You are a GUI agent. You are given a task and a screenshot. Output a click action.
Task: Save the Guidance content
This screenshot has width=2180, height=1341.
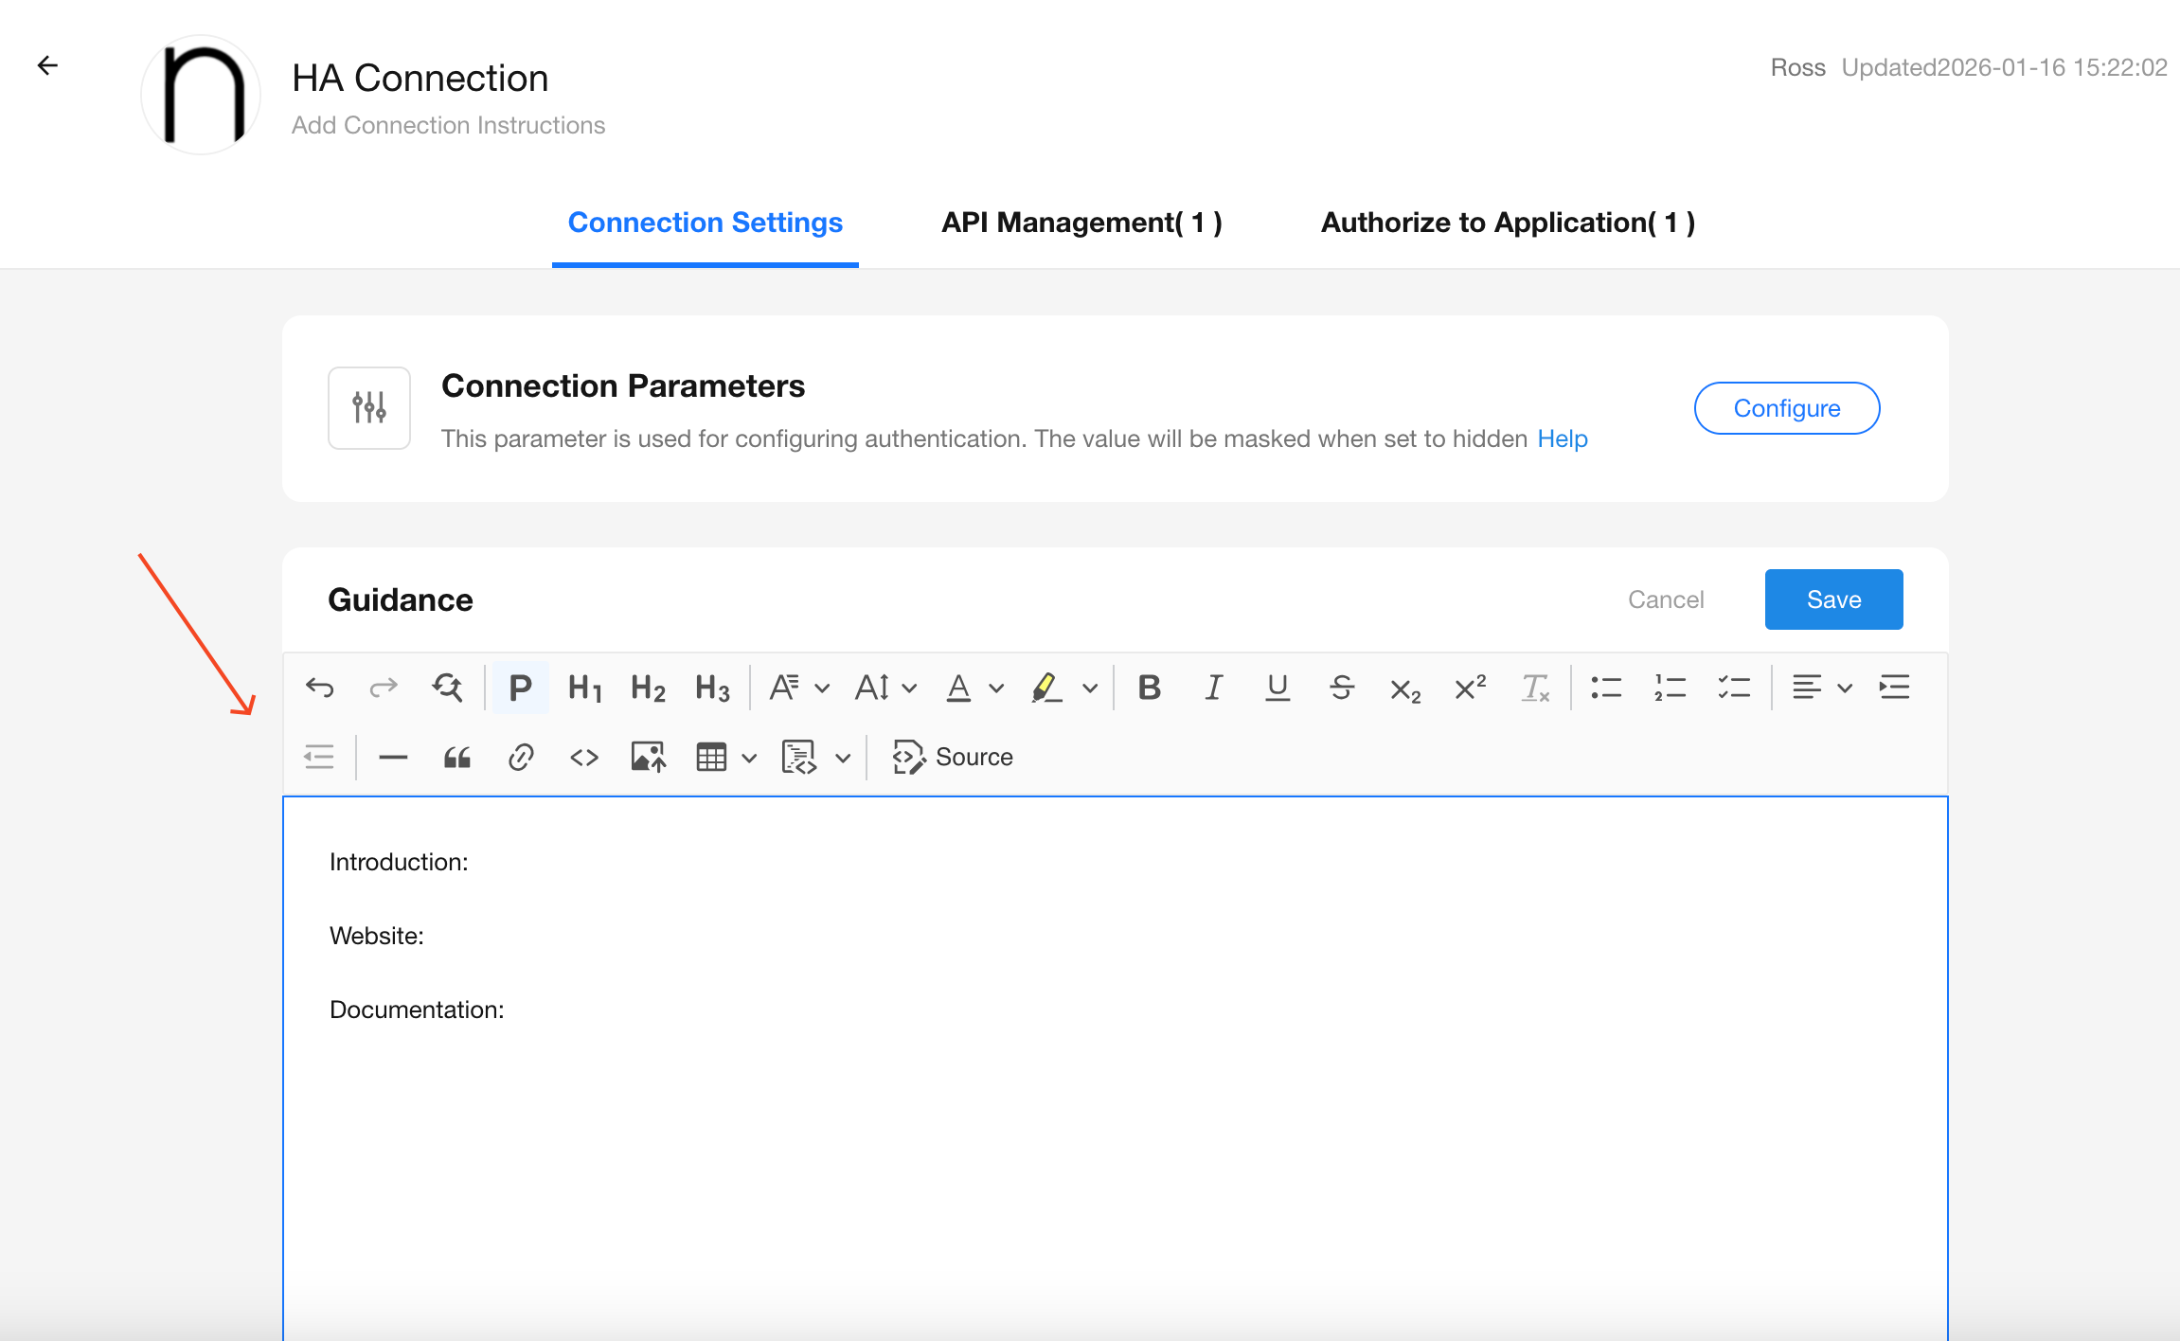click(x=1833, y=599)
